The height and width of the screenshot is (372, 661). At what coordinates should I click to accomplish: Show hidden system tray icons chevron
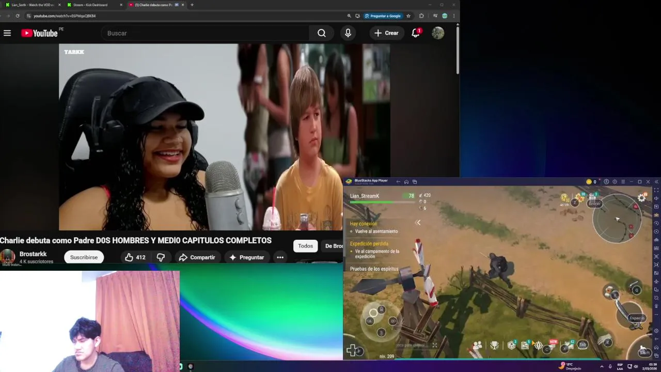602,366
